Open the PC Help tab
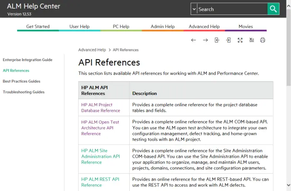Screen dimensions: 291x191 [x=121, y=27]
